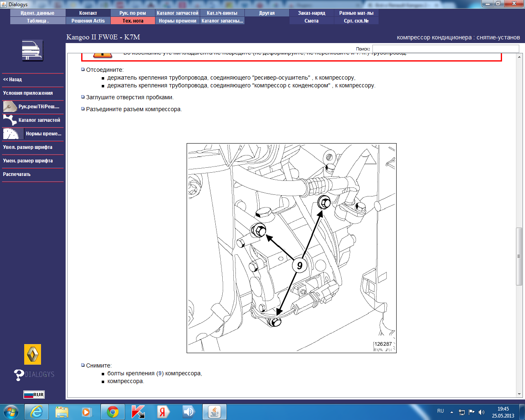Click the gauge icon beside Нормы времени
Viewport: 525px width, 420px height.
click(13, 134)
